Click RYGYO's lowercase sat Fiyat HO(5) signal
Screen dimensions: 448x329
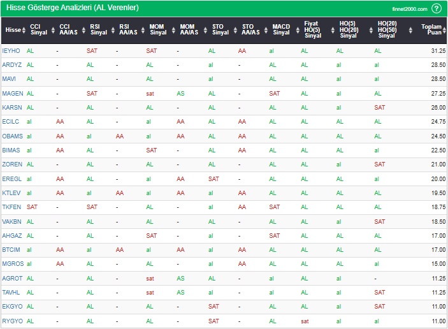coord(305,321)
